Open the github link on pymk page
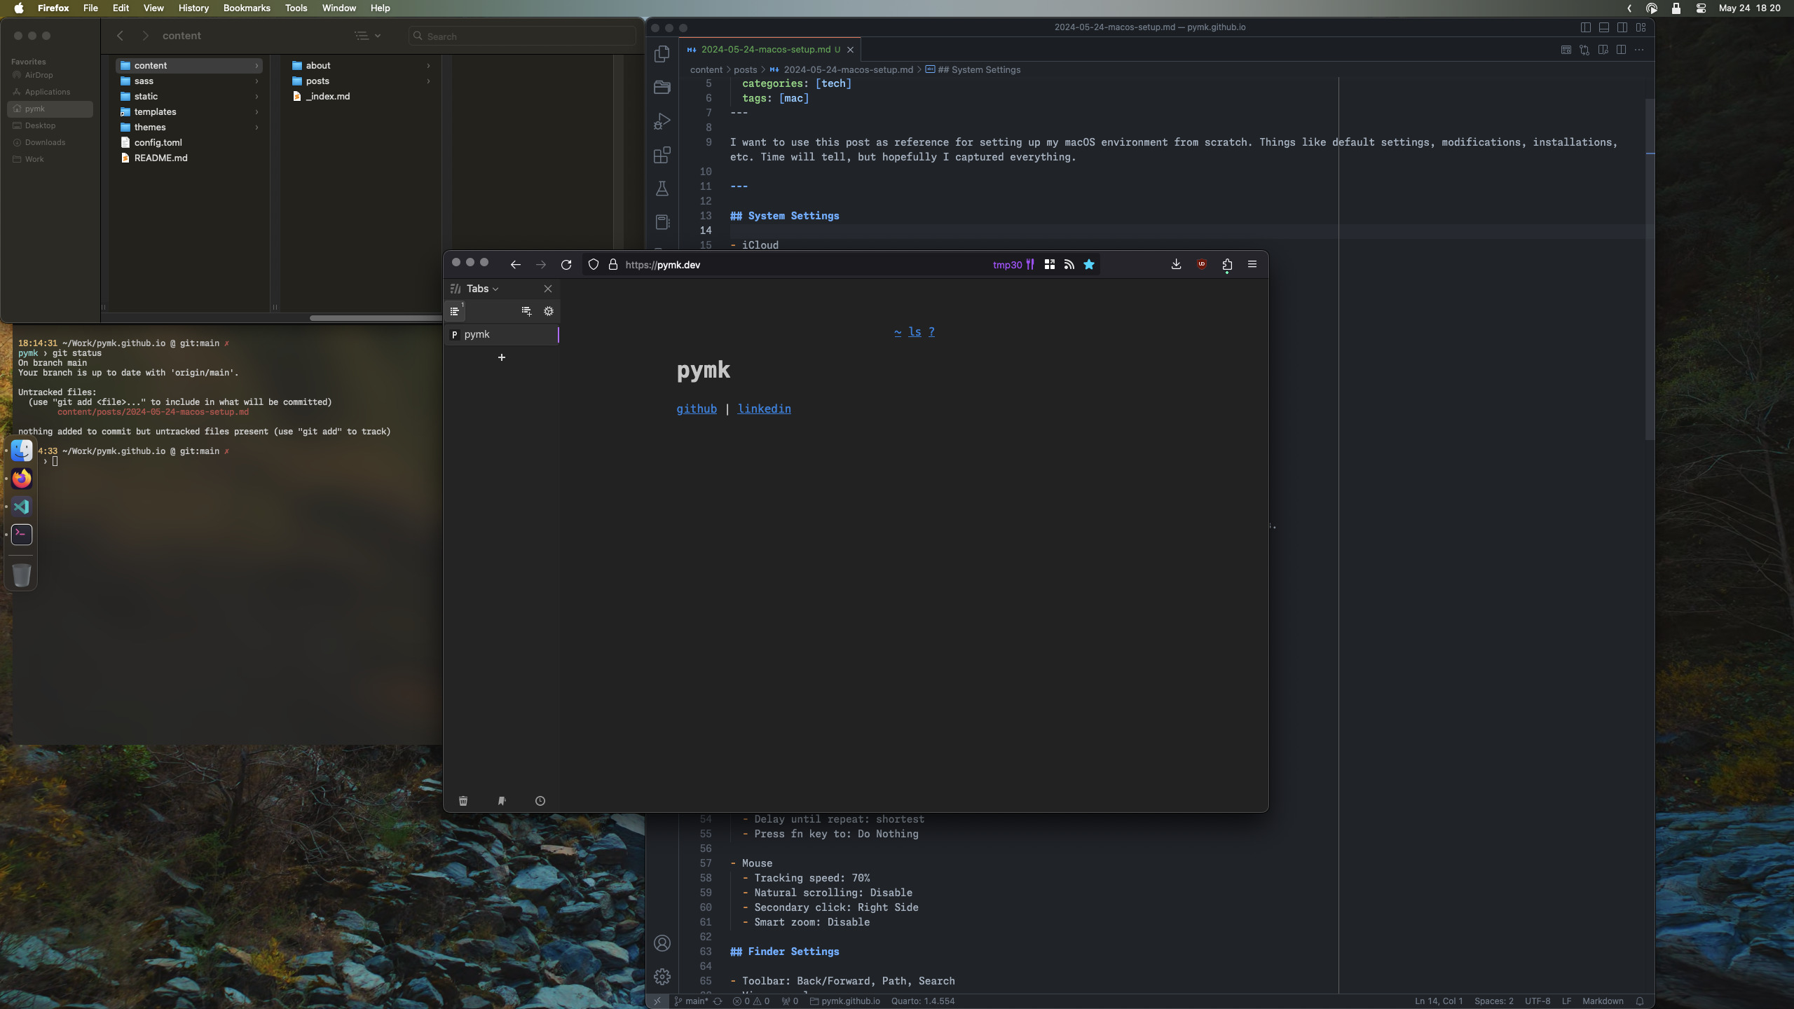This screenshot has width=1794, height=1009. [x=697, y=409]
